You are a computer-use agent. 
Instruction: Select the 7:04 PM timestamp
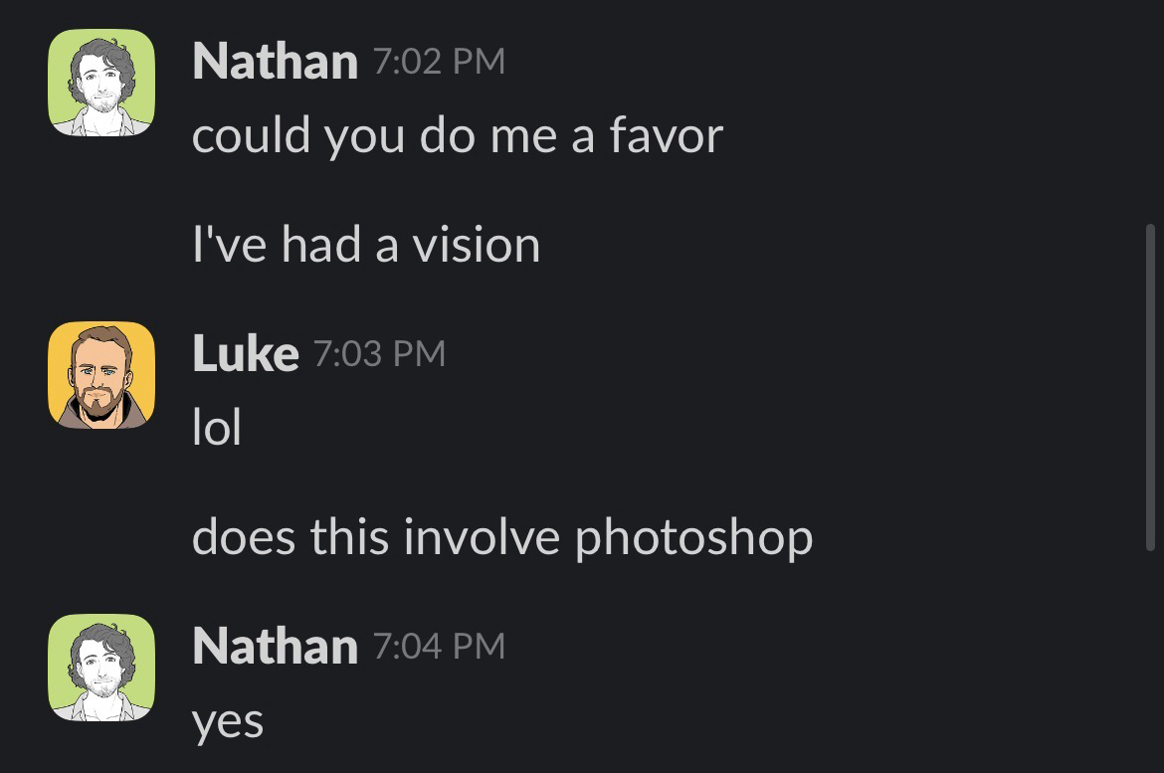point(439,647)
